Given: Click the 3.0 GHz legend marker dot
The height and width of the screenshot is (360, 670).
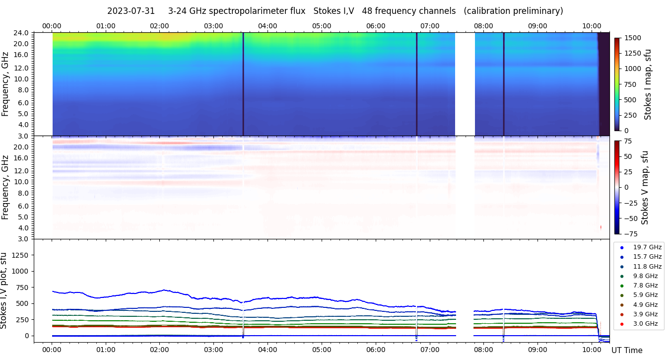Looking at the screenshot, I should coord(622,324).
